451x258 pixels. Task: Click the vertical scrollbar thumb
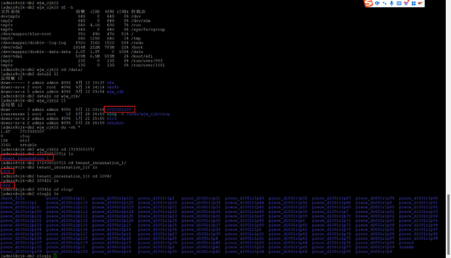pyautogui.click(x=448, y=225)
